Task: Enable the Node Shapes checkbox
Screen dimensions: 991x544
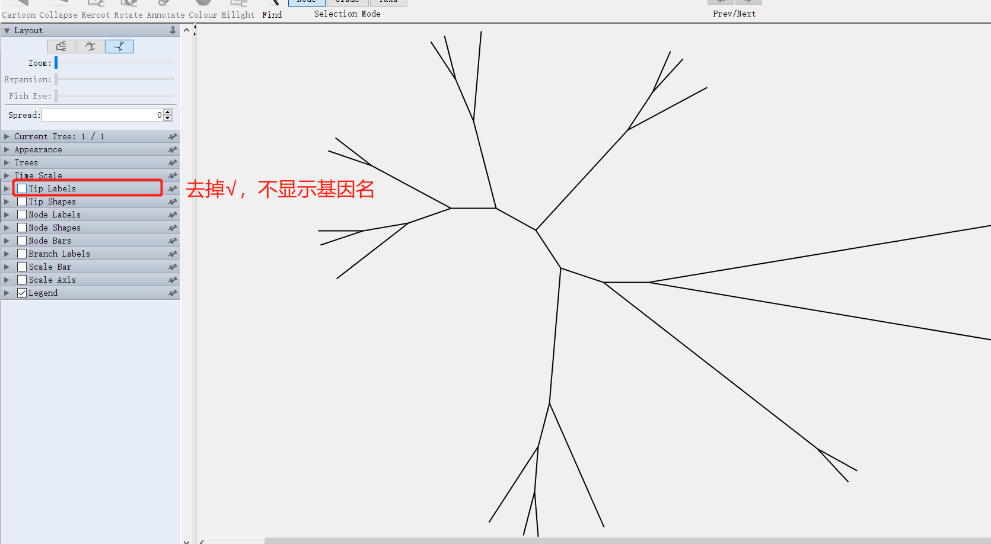Action: coord(22,228)
